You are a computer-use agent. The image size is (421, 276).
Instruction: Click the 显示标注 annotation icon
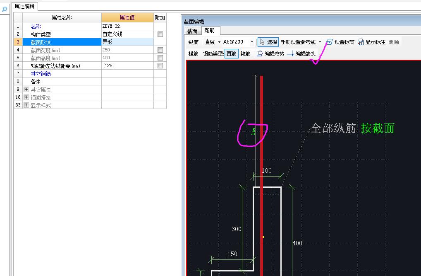tap(361, 42)
